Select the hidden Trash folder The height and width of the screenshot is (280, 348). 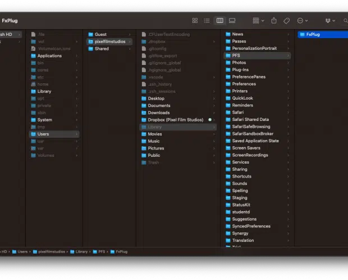(178, 162)
